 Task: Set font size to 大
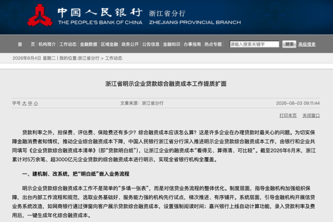pyautogui.click(x=24, y=103)
